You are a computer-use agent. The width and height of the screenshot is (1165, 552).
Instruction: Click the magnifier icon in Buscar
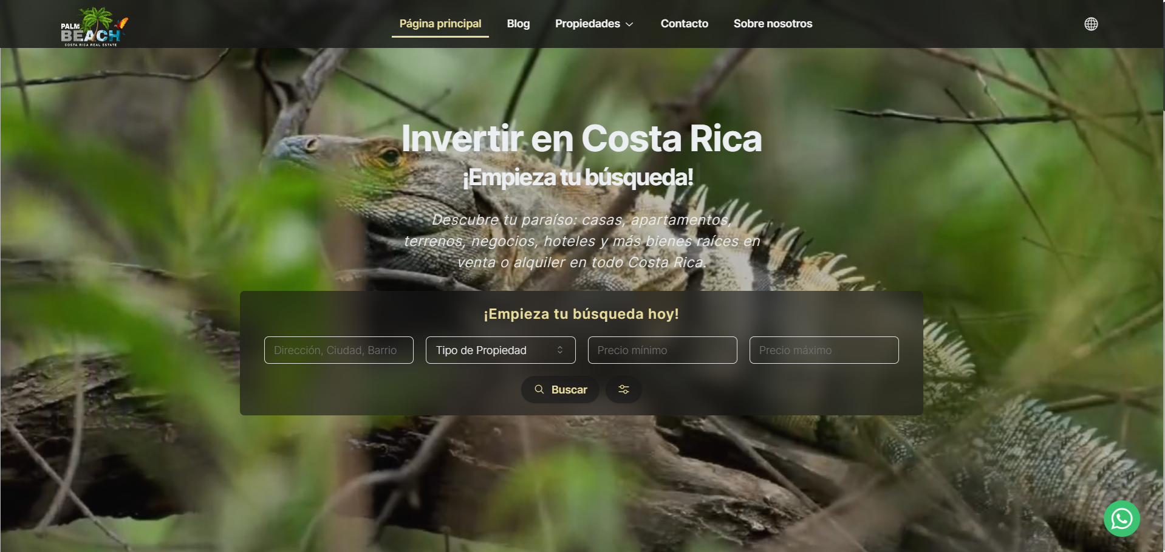point(539,389)
